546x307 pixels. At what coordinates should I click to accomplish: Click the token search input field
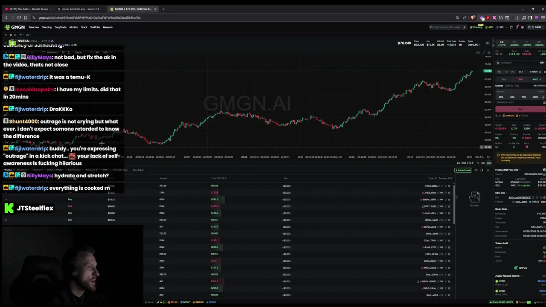(x=448, y=27)
